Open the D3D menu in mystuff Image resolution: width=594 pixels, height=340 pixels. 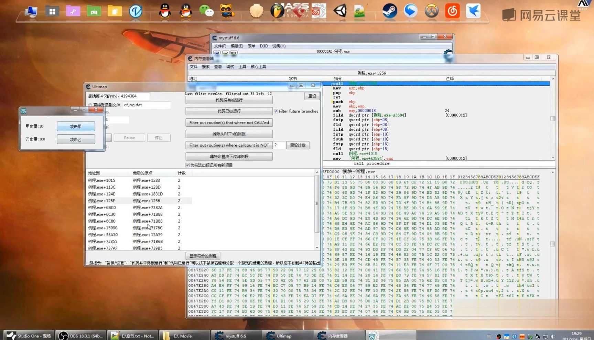coord(263,46)
